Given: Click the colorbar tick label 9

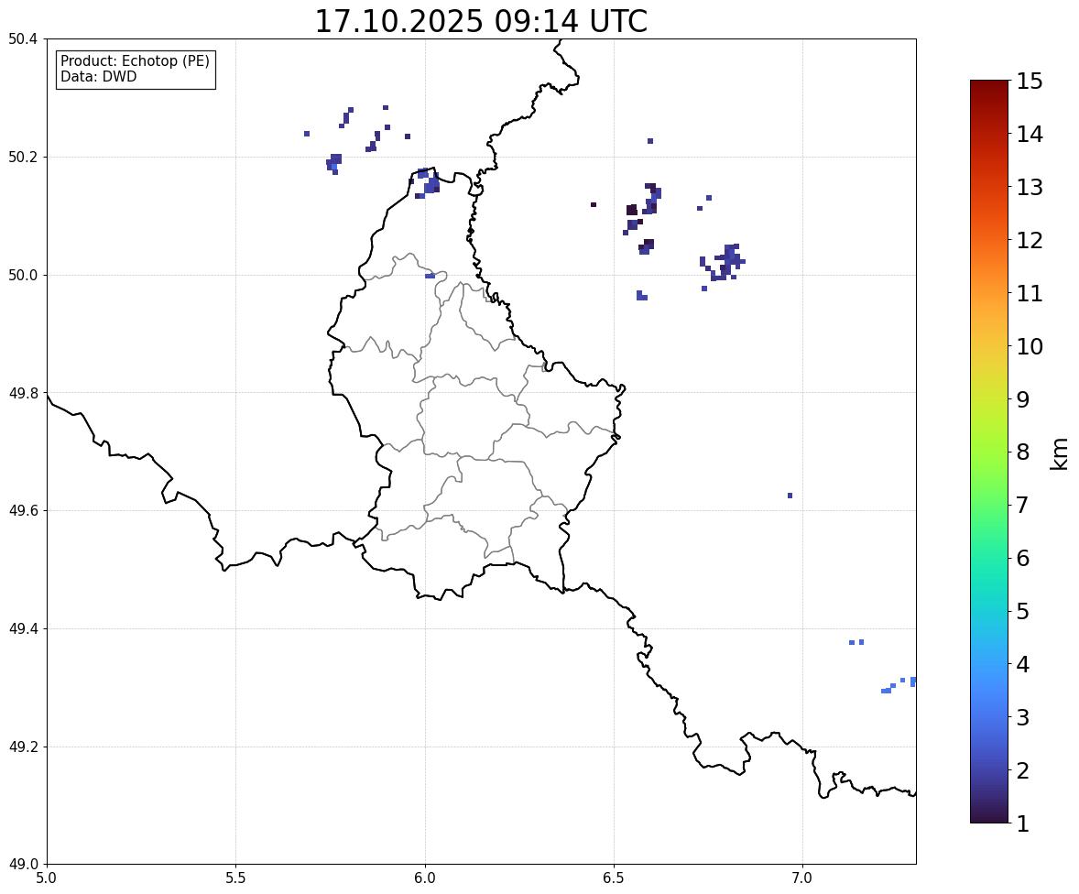Looking at the screenshot, I should pyautogui.click(x=1023, y=399).
